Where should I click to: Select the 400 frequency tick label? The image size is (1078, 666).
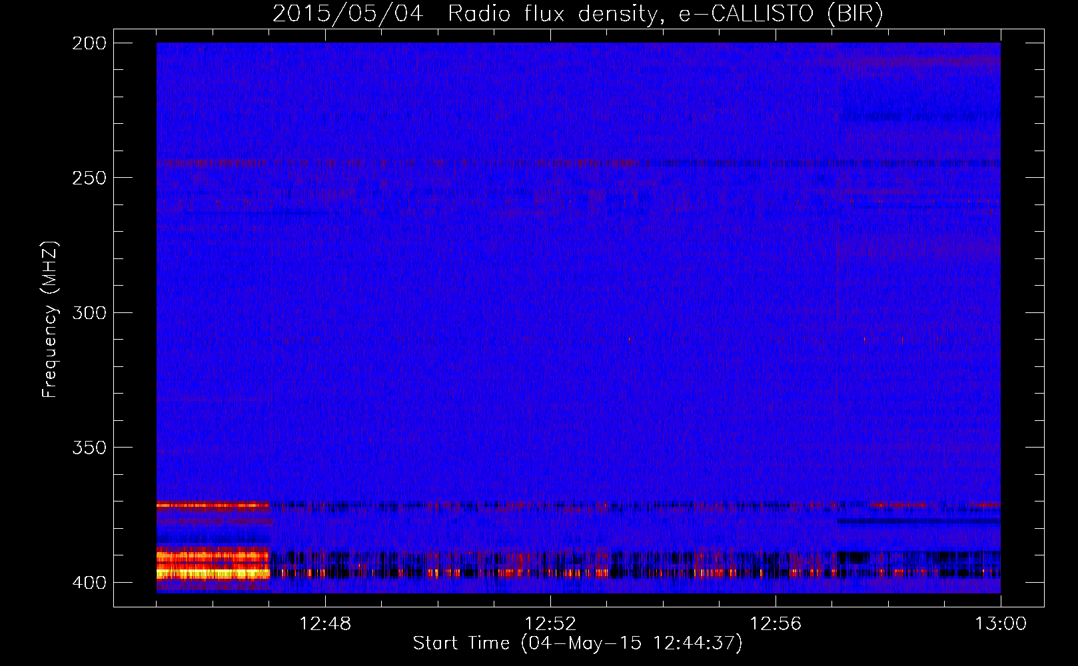(x=89, y=582)
